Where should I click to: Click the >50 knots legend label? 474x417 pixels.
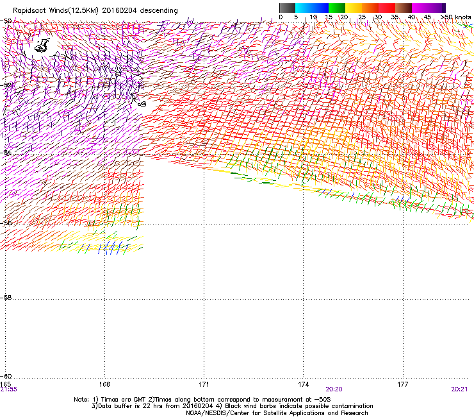click(x=456, y=17)
